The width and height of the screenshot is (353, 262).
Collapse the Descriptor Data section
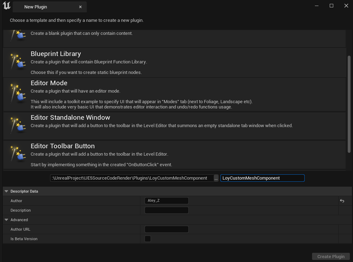tap(6, 191)
